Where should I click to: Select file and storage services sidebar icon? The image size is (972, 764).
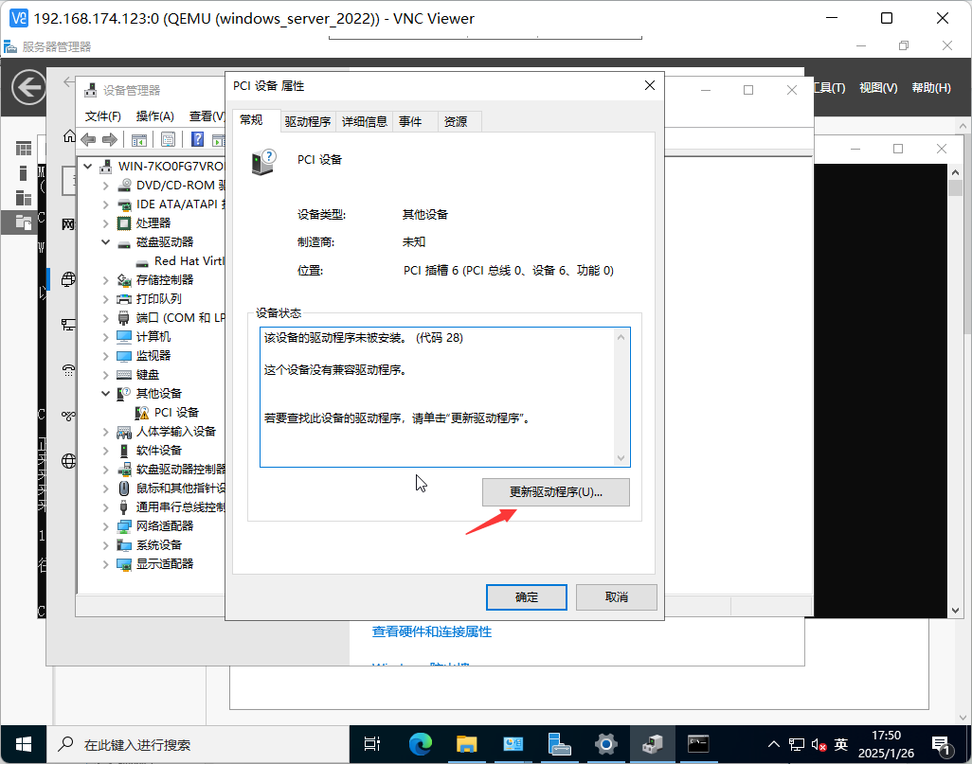24,222
